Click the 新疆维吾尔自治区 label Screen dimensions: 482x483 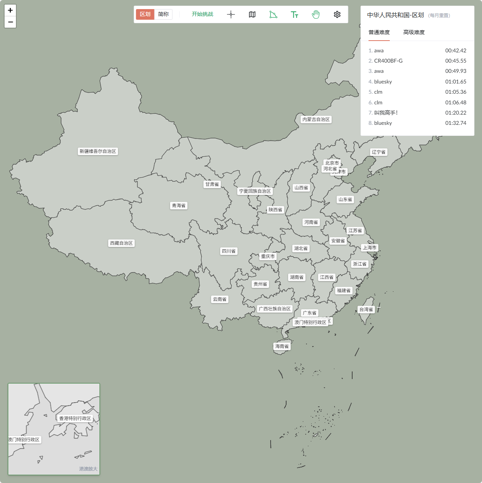click(98, 151)
